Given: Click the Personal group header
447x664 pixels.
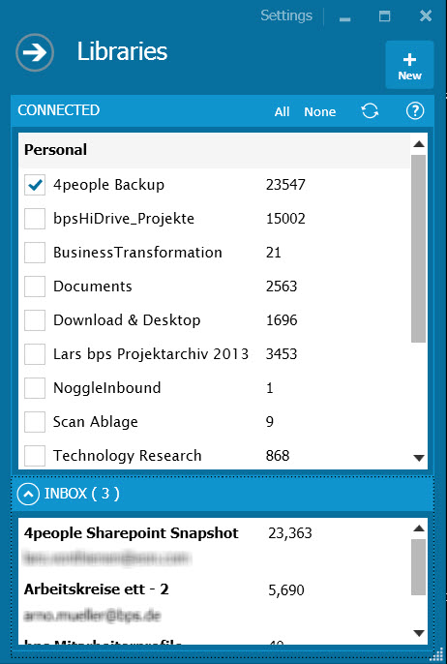Looking at the screenshot, I should click(215, 150).
